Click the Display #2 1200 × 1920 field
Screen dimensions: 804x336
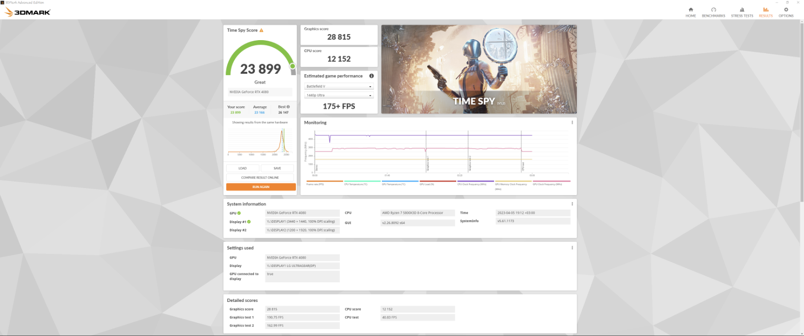pos(302,230)
